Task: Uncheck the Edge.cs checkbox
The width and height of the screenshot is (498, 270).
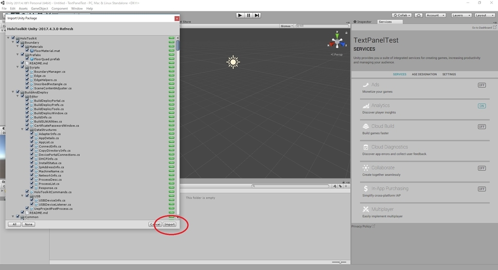Action: click(27, 75)
